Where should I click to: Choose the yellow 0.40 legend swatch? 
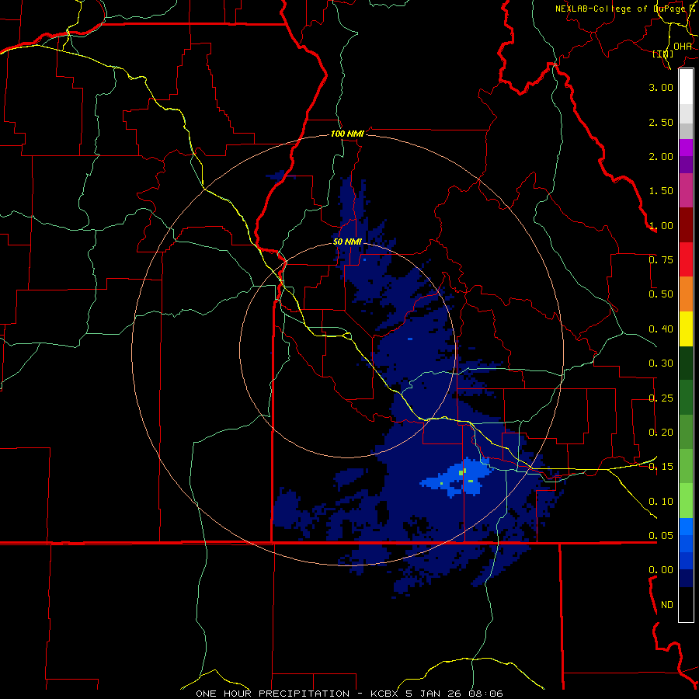click(686, 329)
